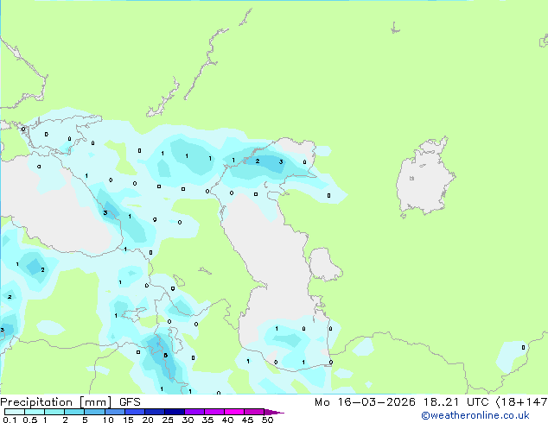Click the date "16-03-2026" text
This screenshot has width=548, height=423.
(x=376, y=402)
